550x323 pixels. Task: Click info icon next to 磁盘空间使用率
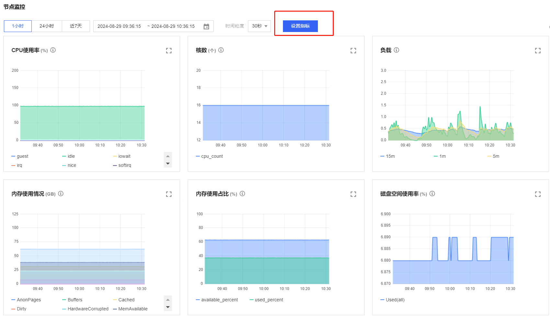(432, 194)
